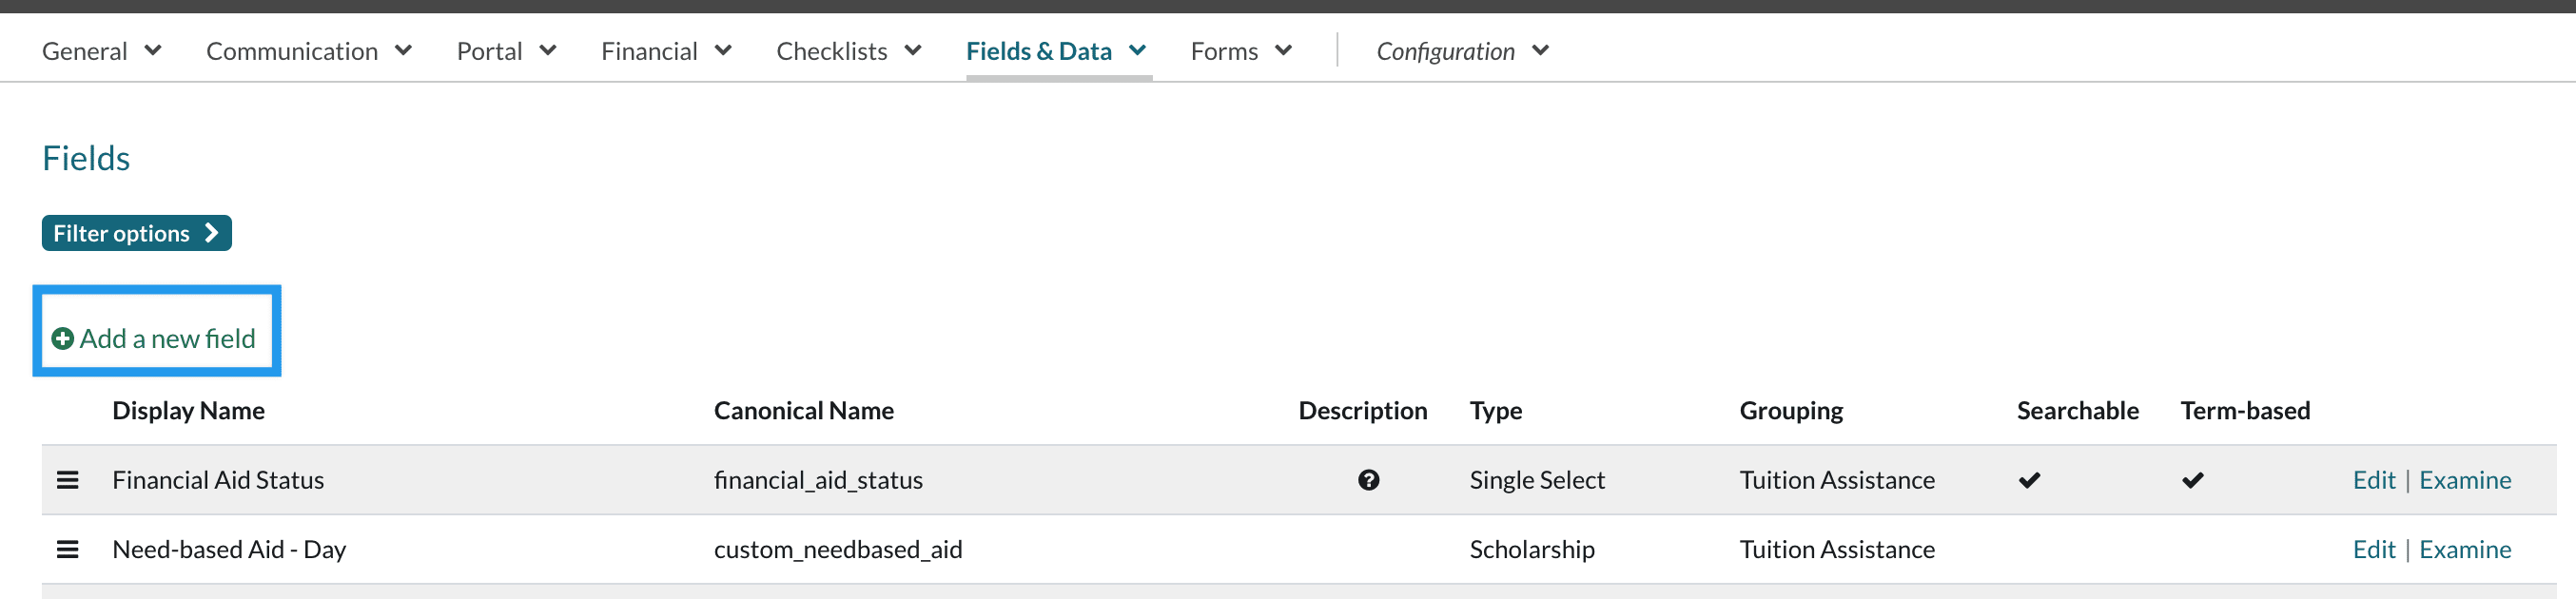Open the Communication dropdown menu
Image resolution: width=2576 pixels, height=599 pixels.
click(x=308, y=51)
